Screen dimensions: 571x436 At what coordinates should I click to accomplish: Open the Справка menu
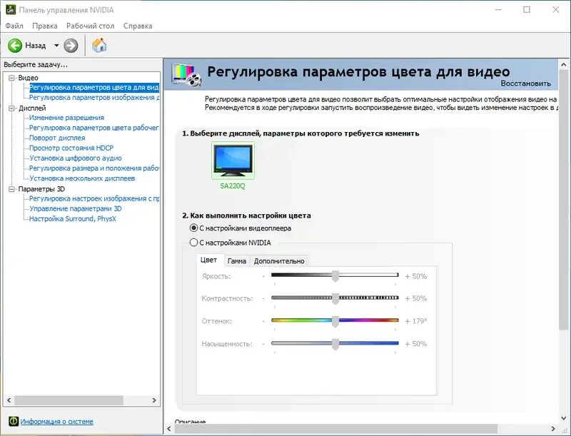click(138, 26)
